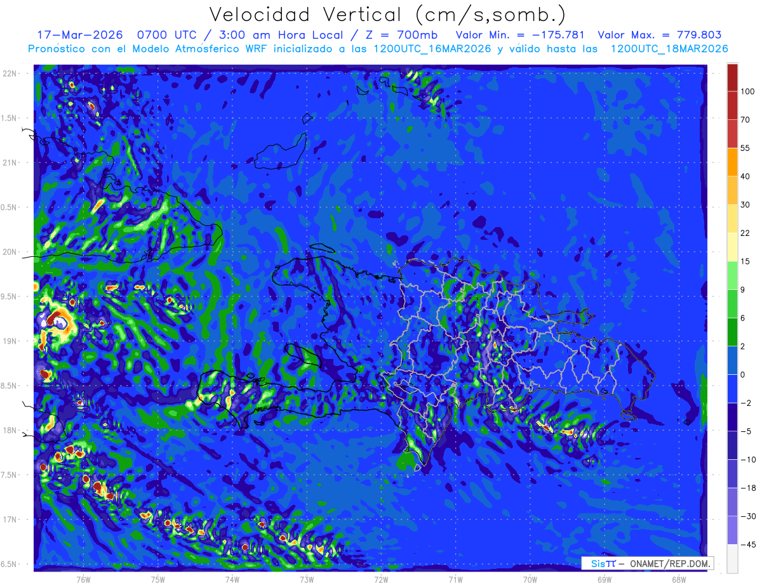Click the '70' colorbar value
Screen dimensions: 762x588
(x=745, y=120)
